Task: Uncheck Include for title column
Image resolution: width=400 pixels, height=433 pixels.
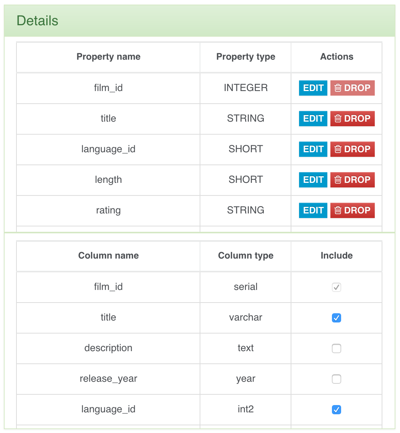Action: coord(337,318)
